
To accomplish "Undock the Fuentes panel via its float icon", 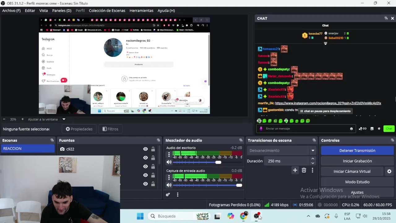I will pos(158,140).
